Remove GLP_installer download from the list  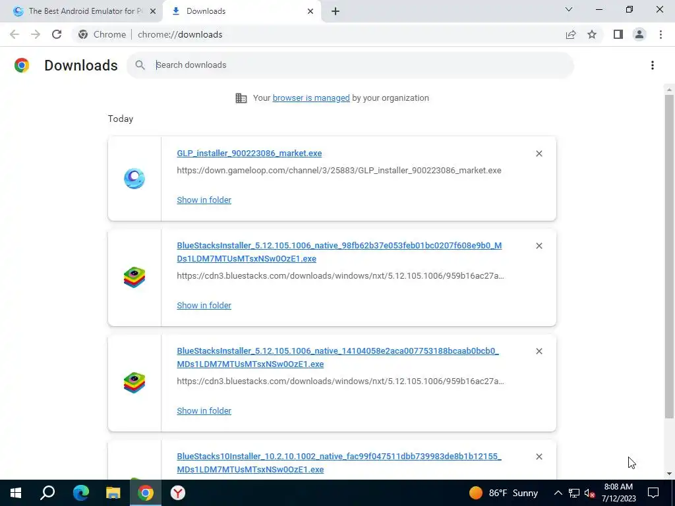pyautogui.click(x=539, y=154)
